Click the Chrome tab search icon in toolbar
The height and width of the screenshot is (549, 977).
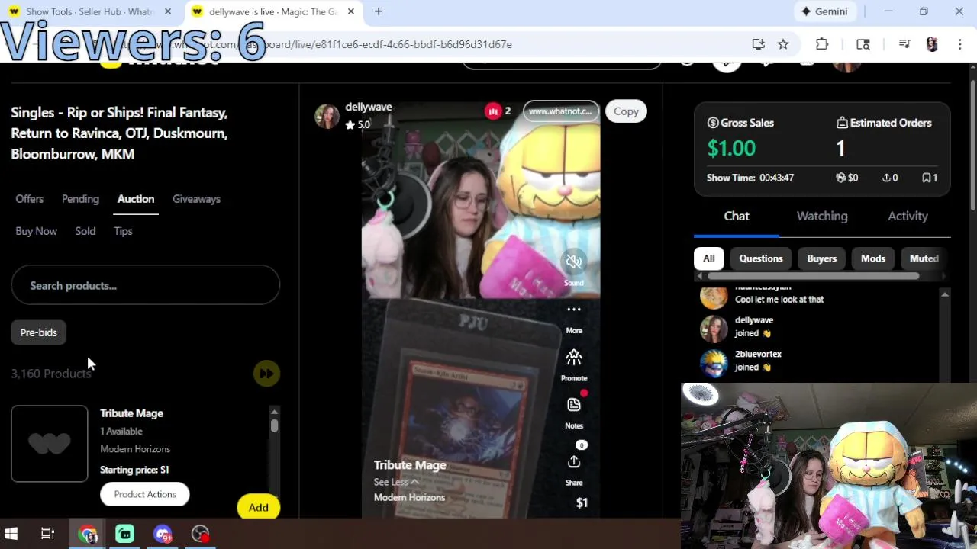pyautogui.click(x=863, y=44)
